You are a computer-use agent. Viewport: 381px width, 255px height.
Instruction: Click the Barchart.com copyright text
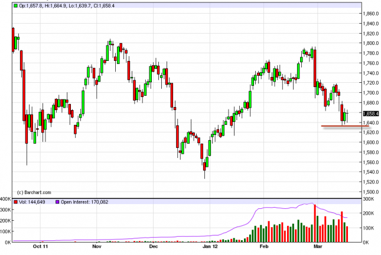(x=34, y=192)
